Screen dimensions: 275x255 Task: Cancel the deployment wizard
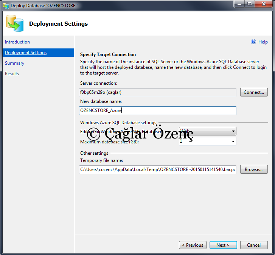[x=254, y=245]
